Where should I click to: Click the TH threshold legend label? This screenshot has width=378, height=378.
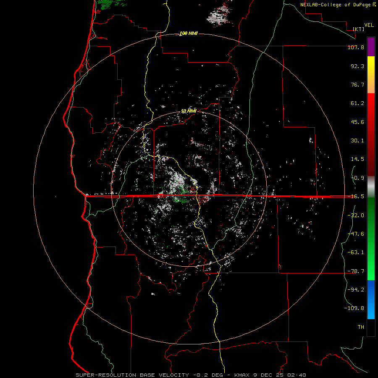tap(361, 327)
